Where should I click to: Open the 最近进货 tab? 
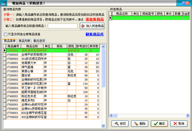pyautogui.click(x=39, y=41)
